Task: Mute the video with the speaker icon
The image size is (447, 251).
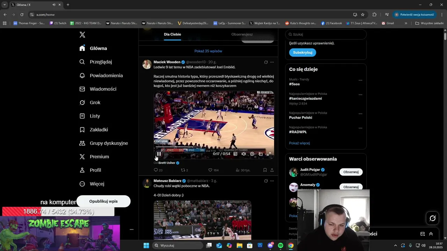Action: tap(244, 154)
